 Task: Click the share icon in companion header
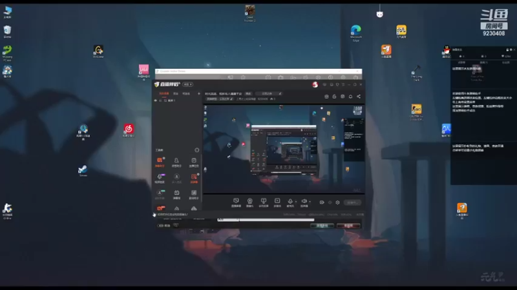pos(359,96)
